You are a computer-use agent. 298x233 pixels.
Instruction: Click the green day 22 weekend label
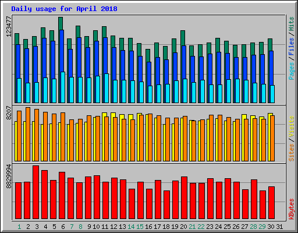pos(201,227)
